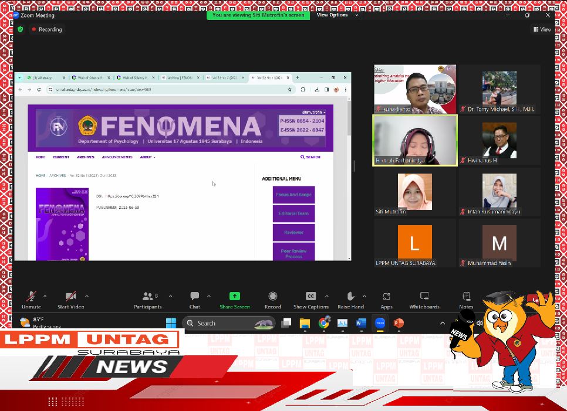
Task: Open the Windows Start button
Action: [171, 323]
